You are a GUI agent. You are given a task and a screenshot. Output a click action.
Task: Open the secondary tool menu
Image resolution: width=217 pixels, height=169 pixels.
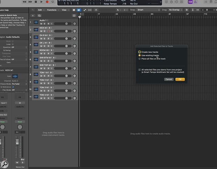point(125,10)
